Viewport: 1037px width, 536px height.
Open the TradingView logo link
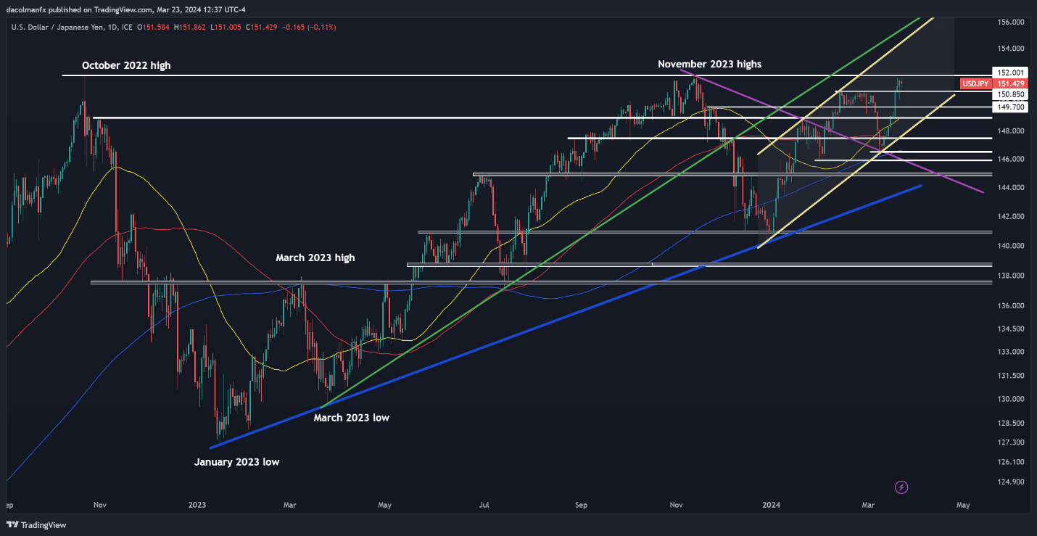pos(35,524)
